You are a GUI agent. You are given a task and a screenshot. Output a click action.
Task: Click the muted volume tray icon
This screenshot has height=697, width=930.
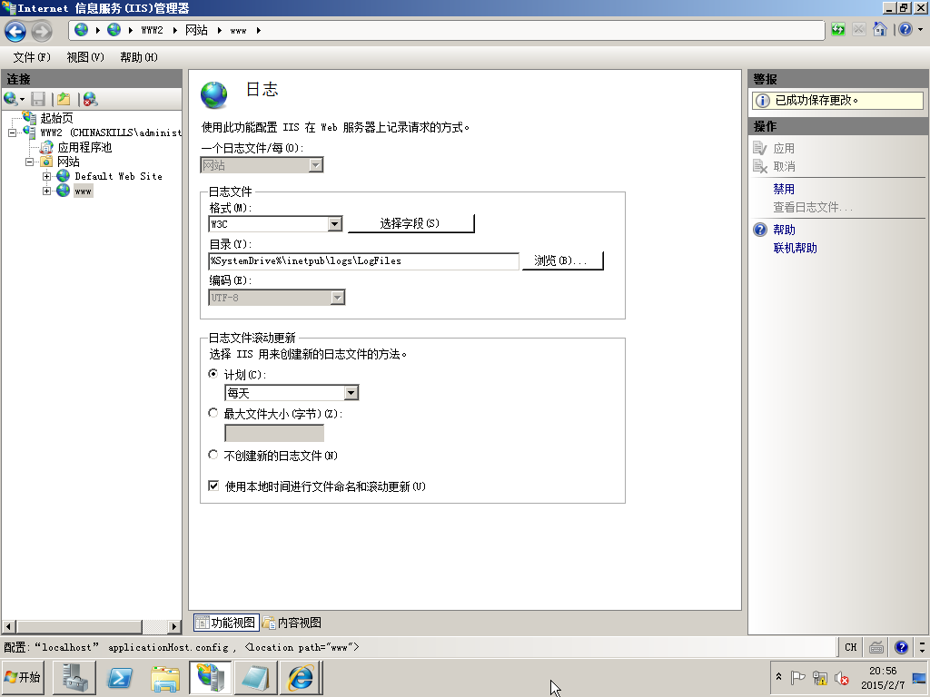[841, 677]
